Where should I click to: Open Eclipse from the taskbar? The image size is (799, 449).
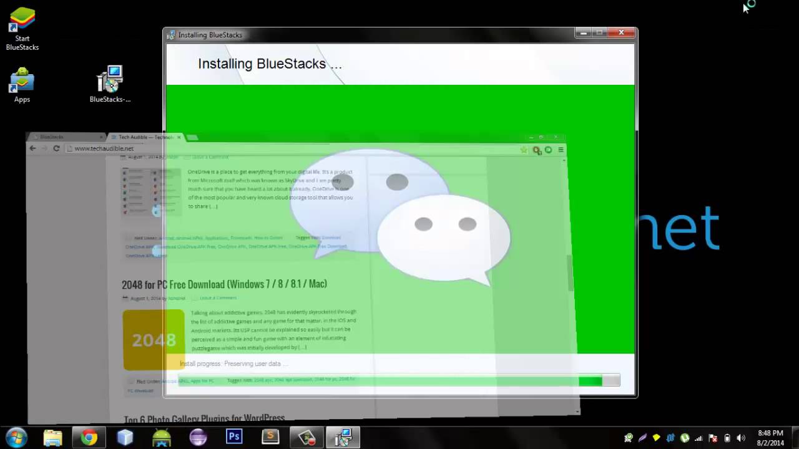(198, 437)
